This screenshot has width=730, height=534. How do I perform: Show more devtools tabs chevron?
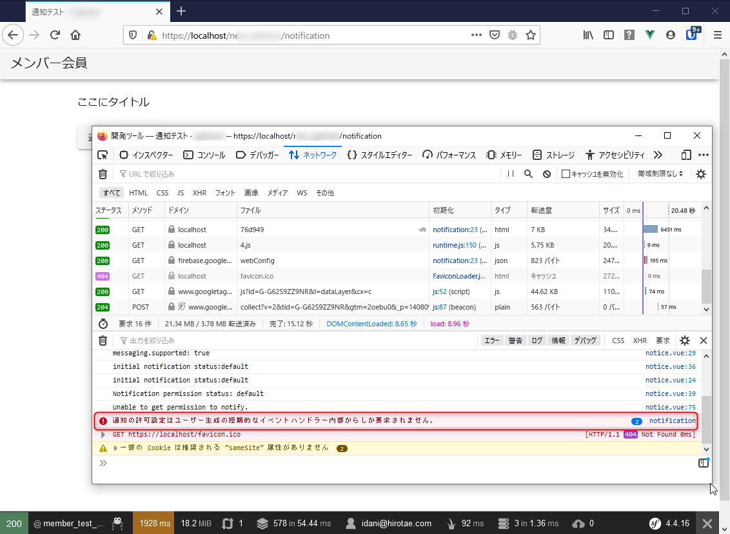[658, 155]
